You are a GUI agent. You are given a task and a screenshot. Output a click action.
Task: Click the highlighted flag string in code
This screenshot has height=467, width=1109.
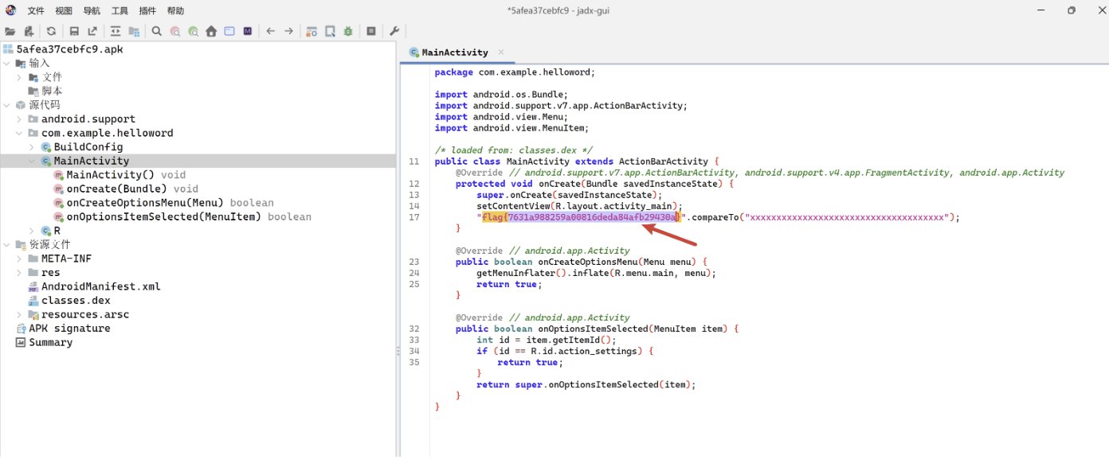point(582,217)
